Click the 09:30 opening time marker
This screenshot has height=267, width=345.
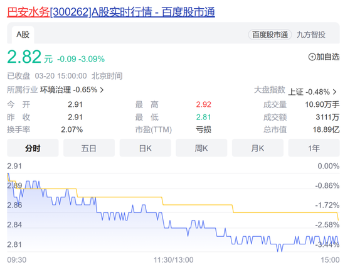click(17, 260)
